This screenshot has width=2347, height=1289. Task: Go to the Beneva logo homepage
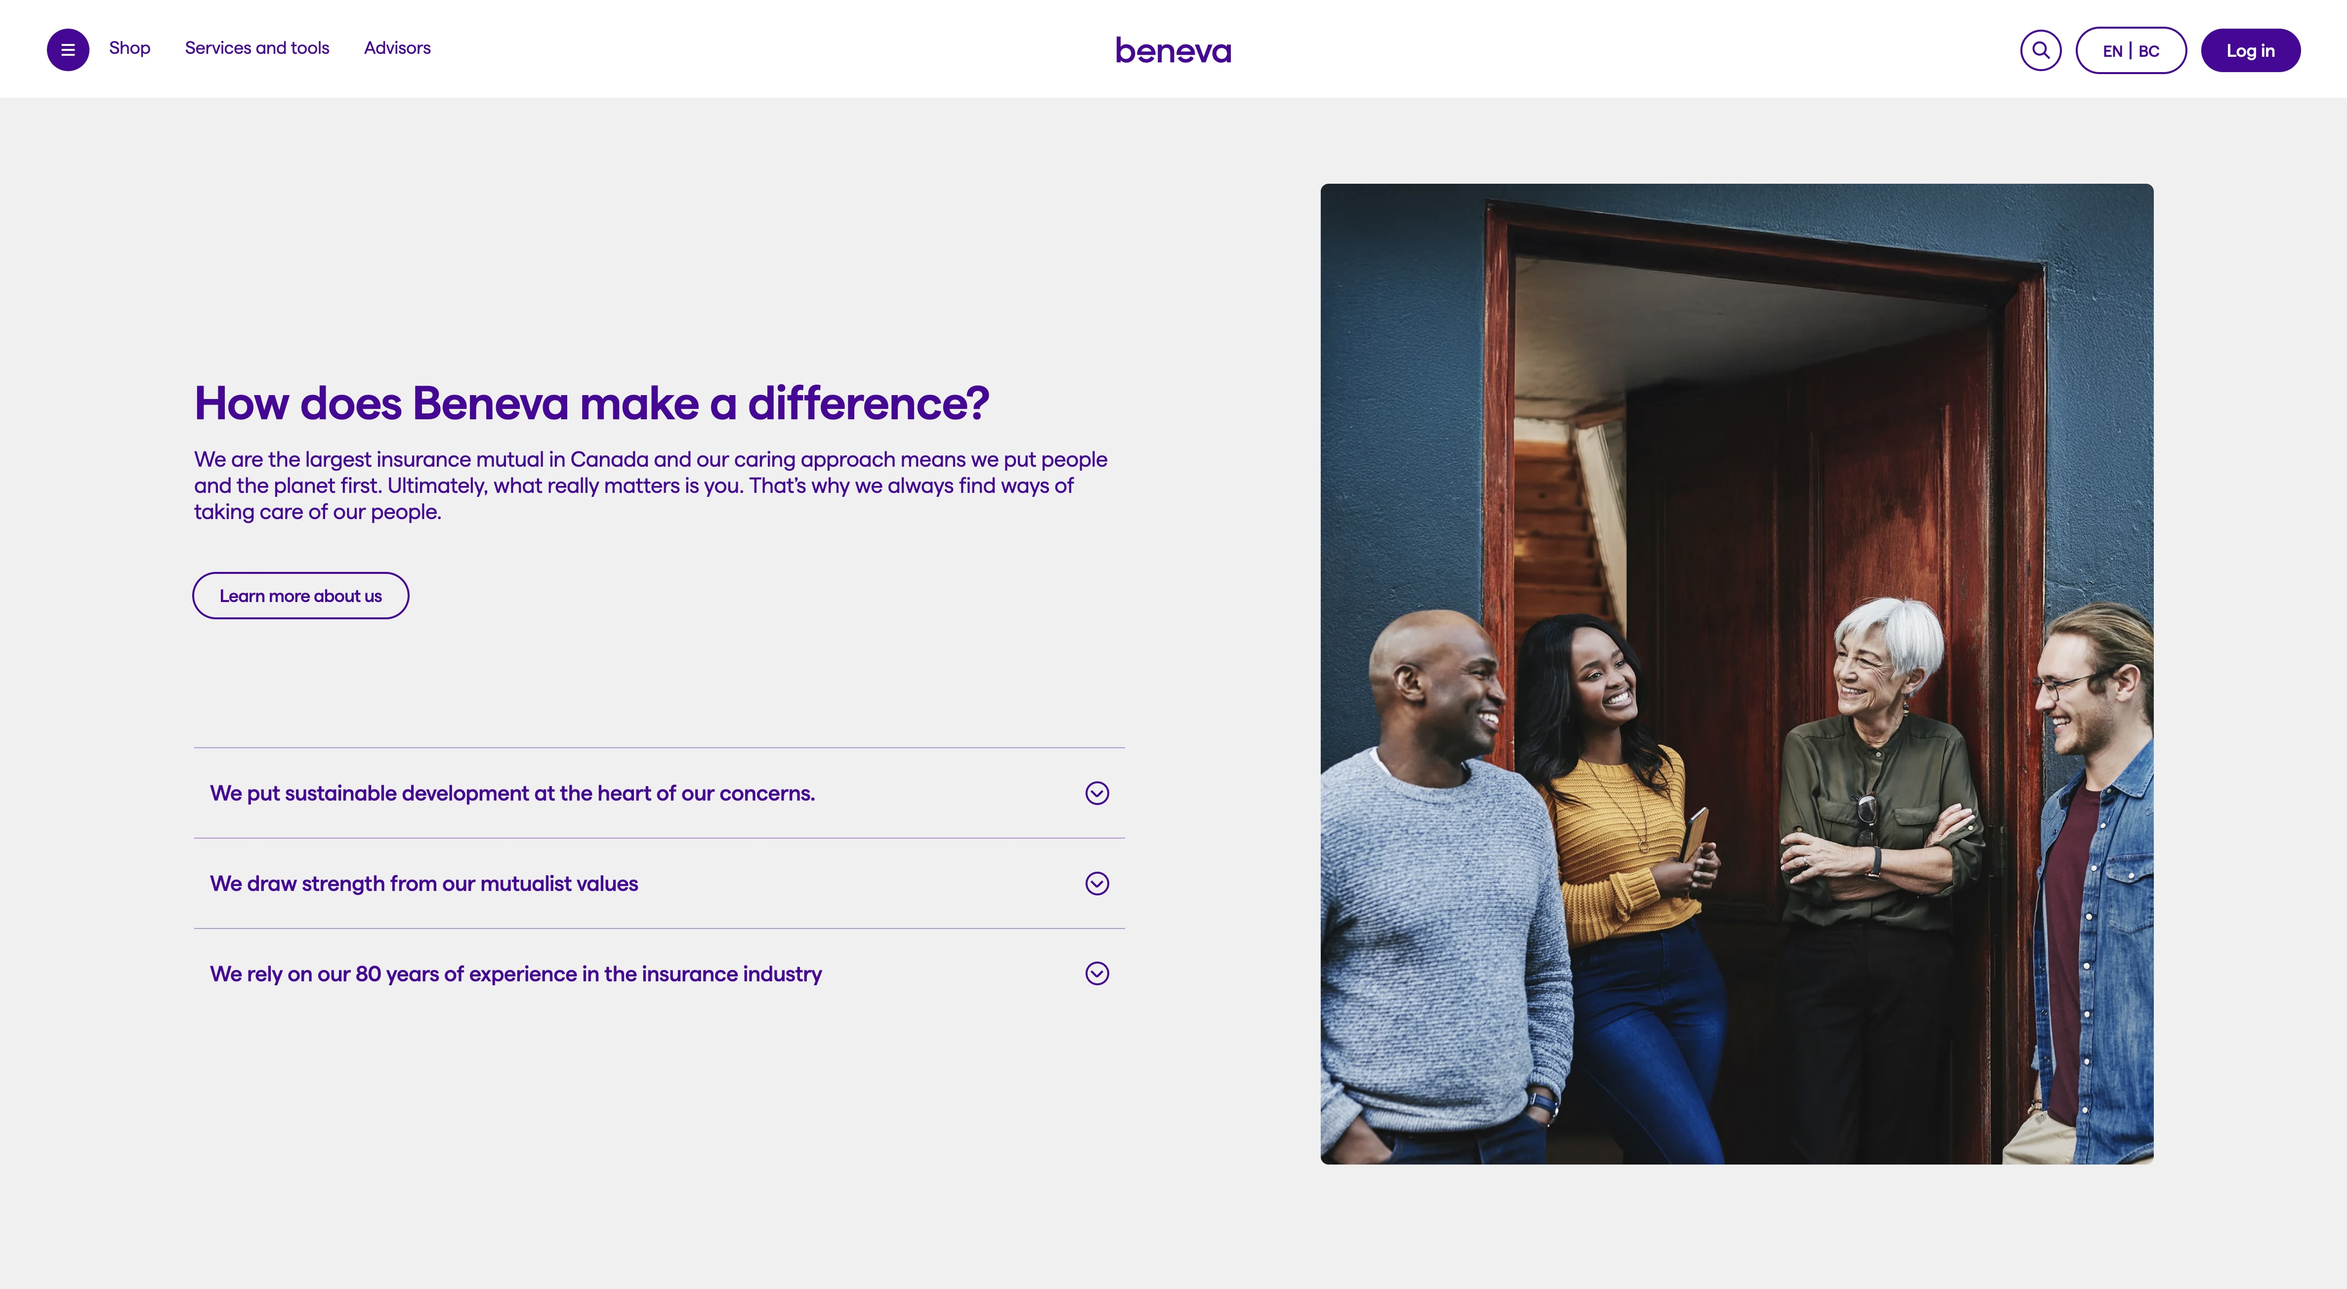tap(1173, 50)
